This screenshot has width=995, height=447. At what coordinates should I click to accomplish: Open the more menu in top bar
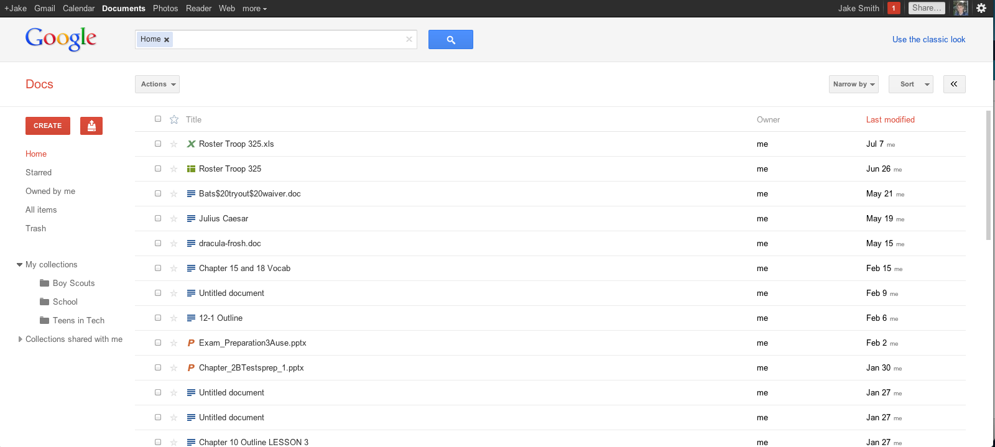(254, 8)
